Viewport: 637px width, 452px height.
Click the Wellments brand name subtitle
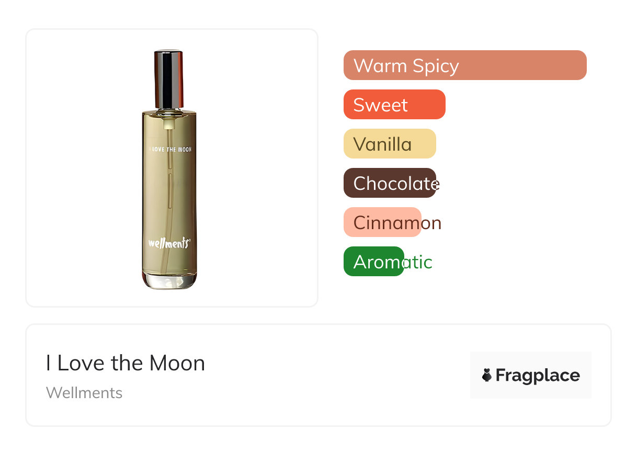coord(84,393)
